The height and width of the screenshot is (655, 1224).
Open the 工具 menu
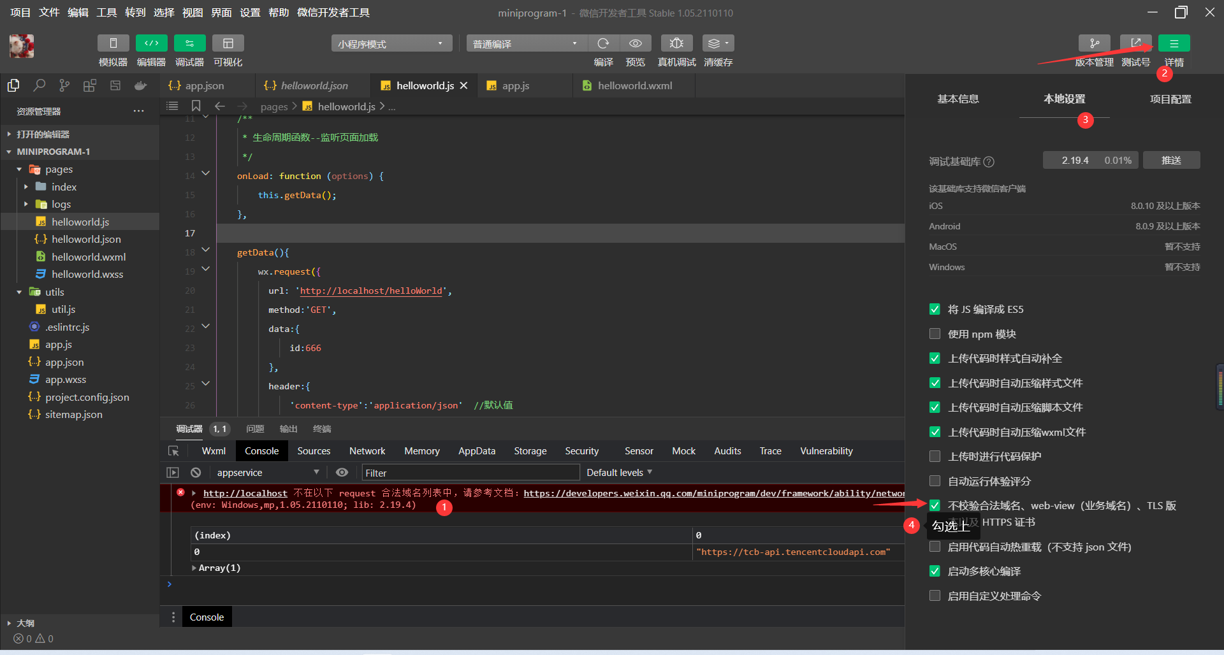tap(107, 13)
